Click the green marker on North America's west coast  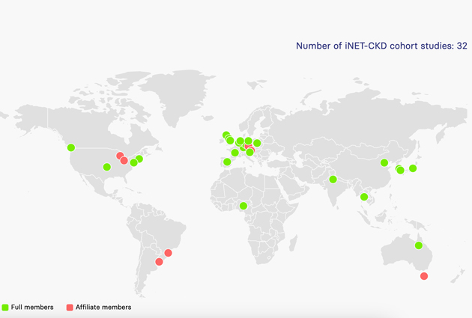click(71, 147)
